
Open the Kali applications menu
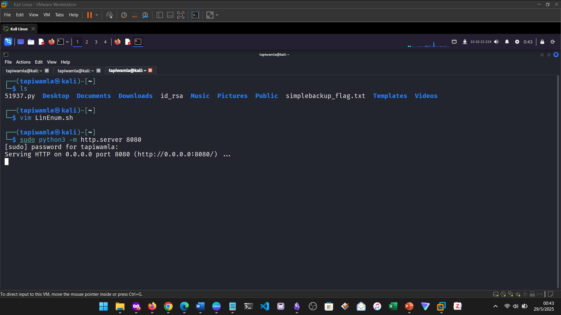pos(8,42)
